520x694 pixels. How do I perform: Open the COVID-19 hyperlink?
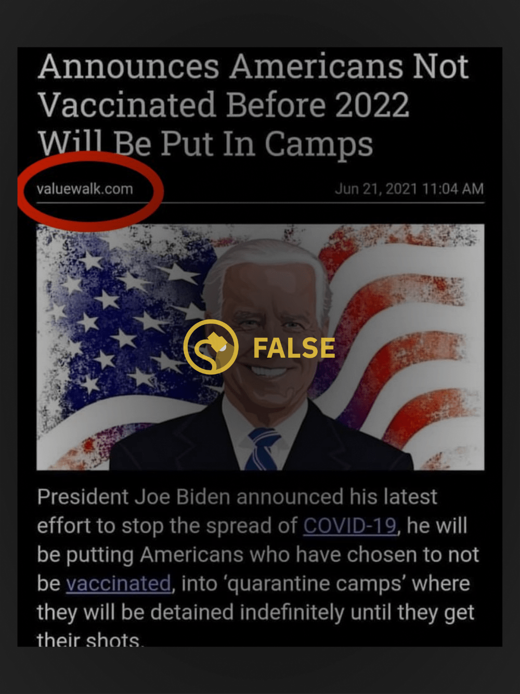click(350, 525)
